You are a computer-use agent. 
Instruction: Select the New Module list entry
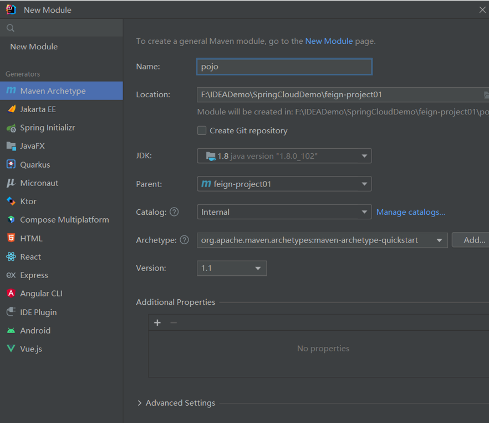[x=34, y=47]
